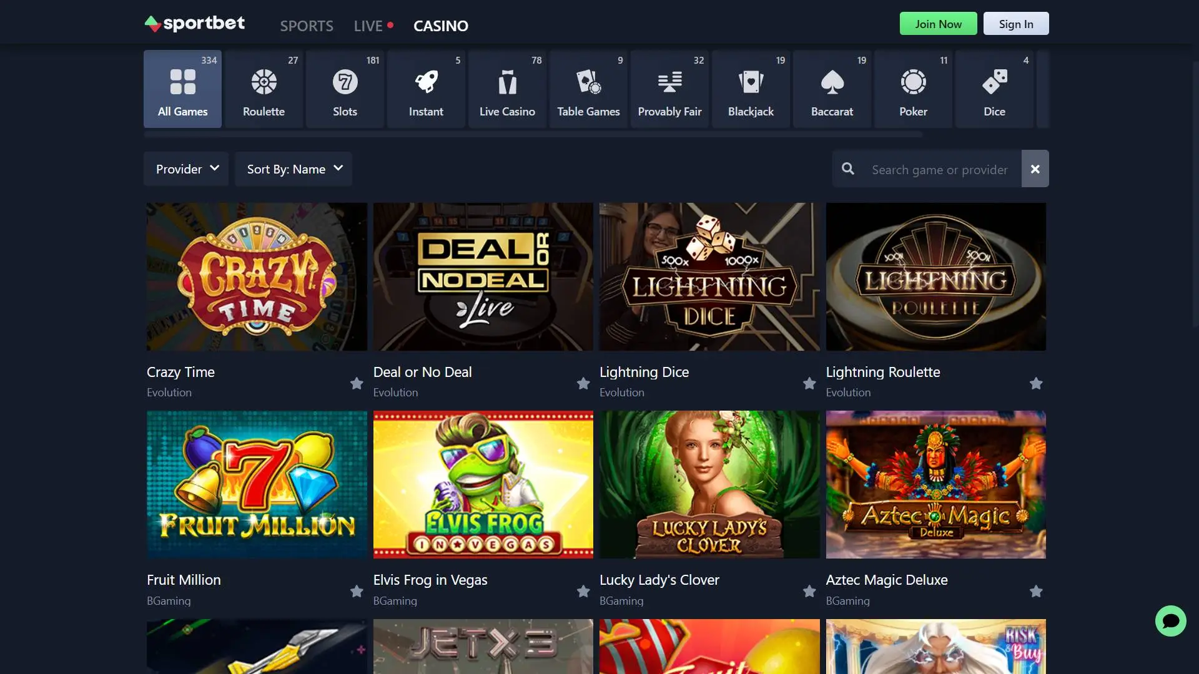Open the Fruit Million thumbnail
The image size is (1199, 674).
257,484
